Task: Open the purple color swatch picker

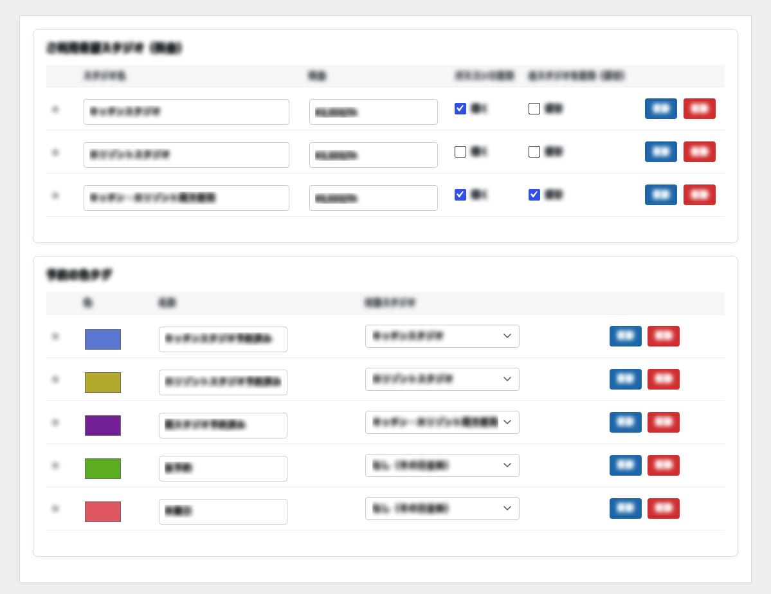Action: [x=103, y=426]
